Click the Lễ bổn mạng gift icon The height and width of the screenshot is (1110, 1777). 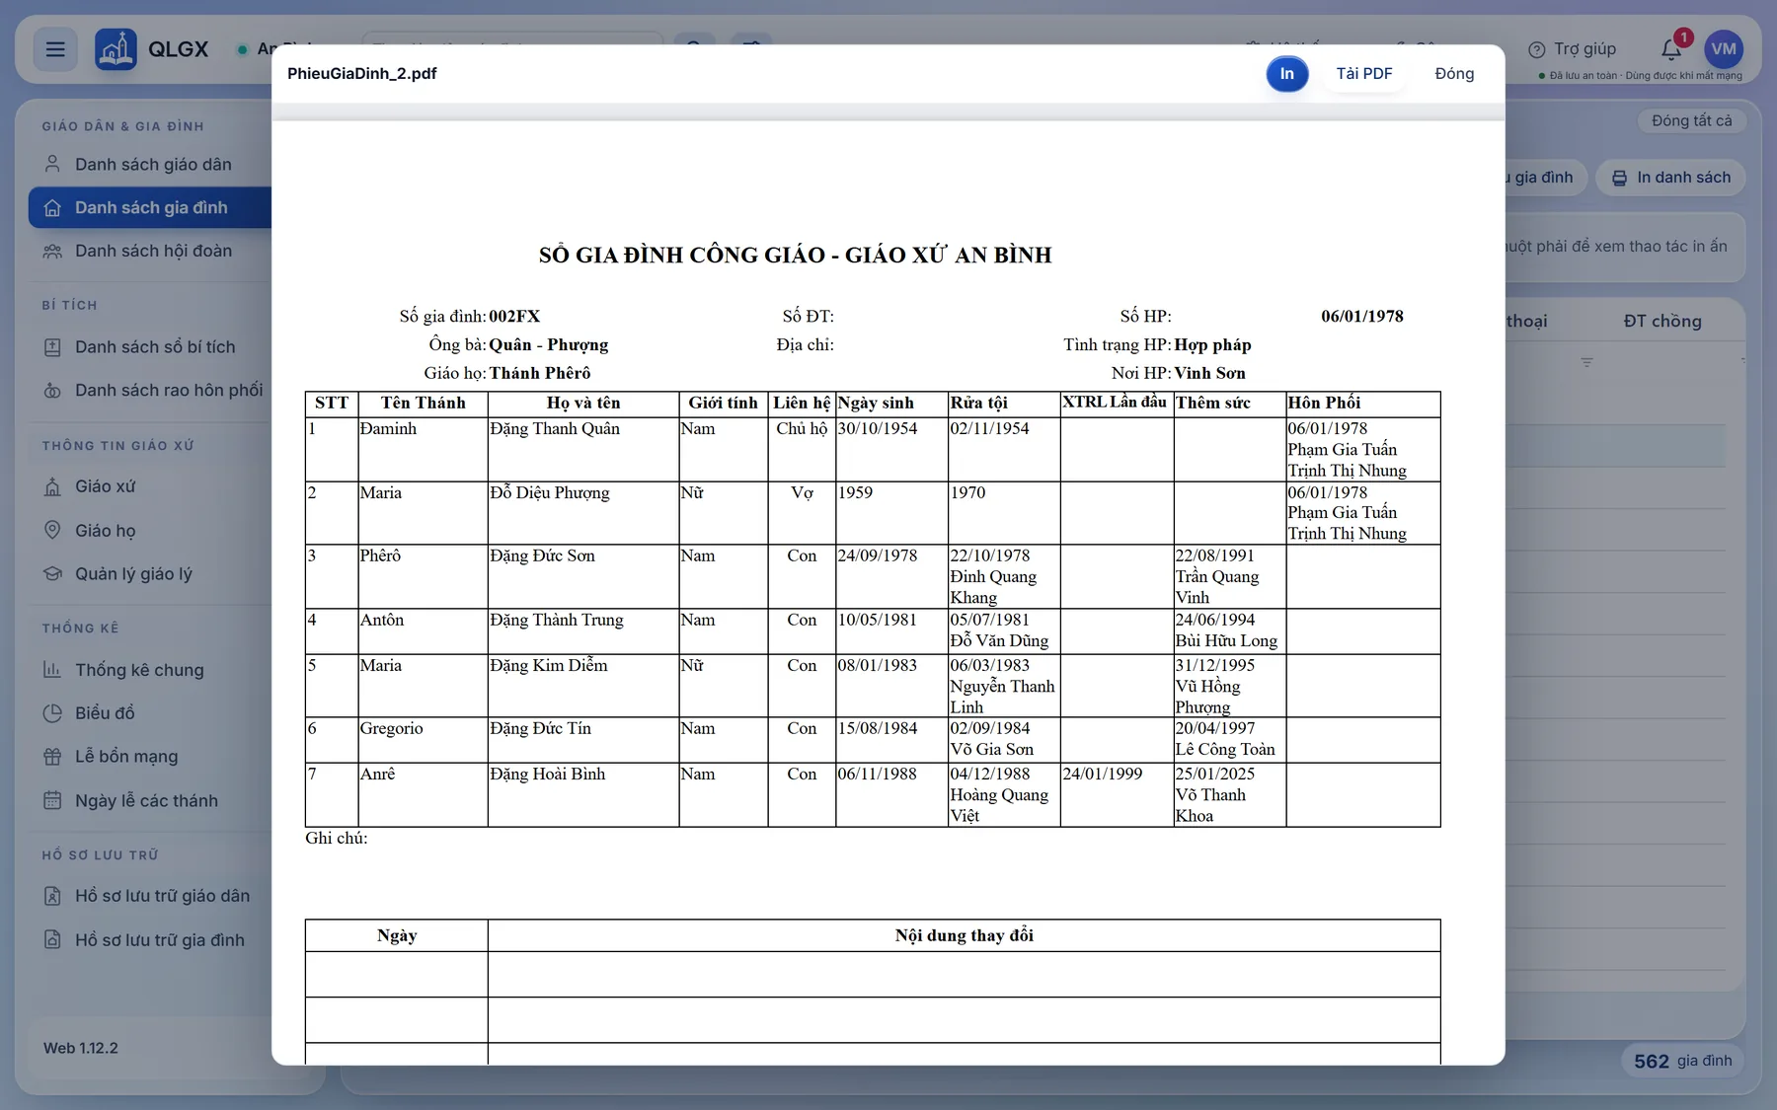click(x=52, y=757)
